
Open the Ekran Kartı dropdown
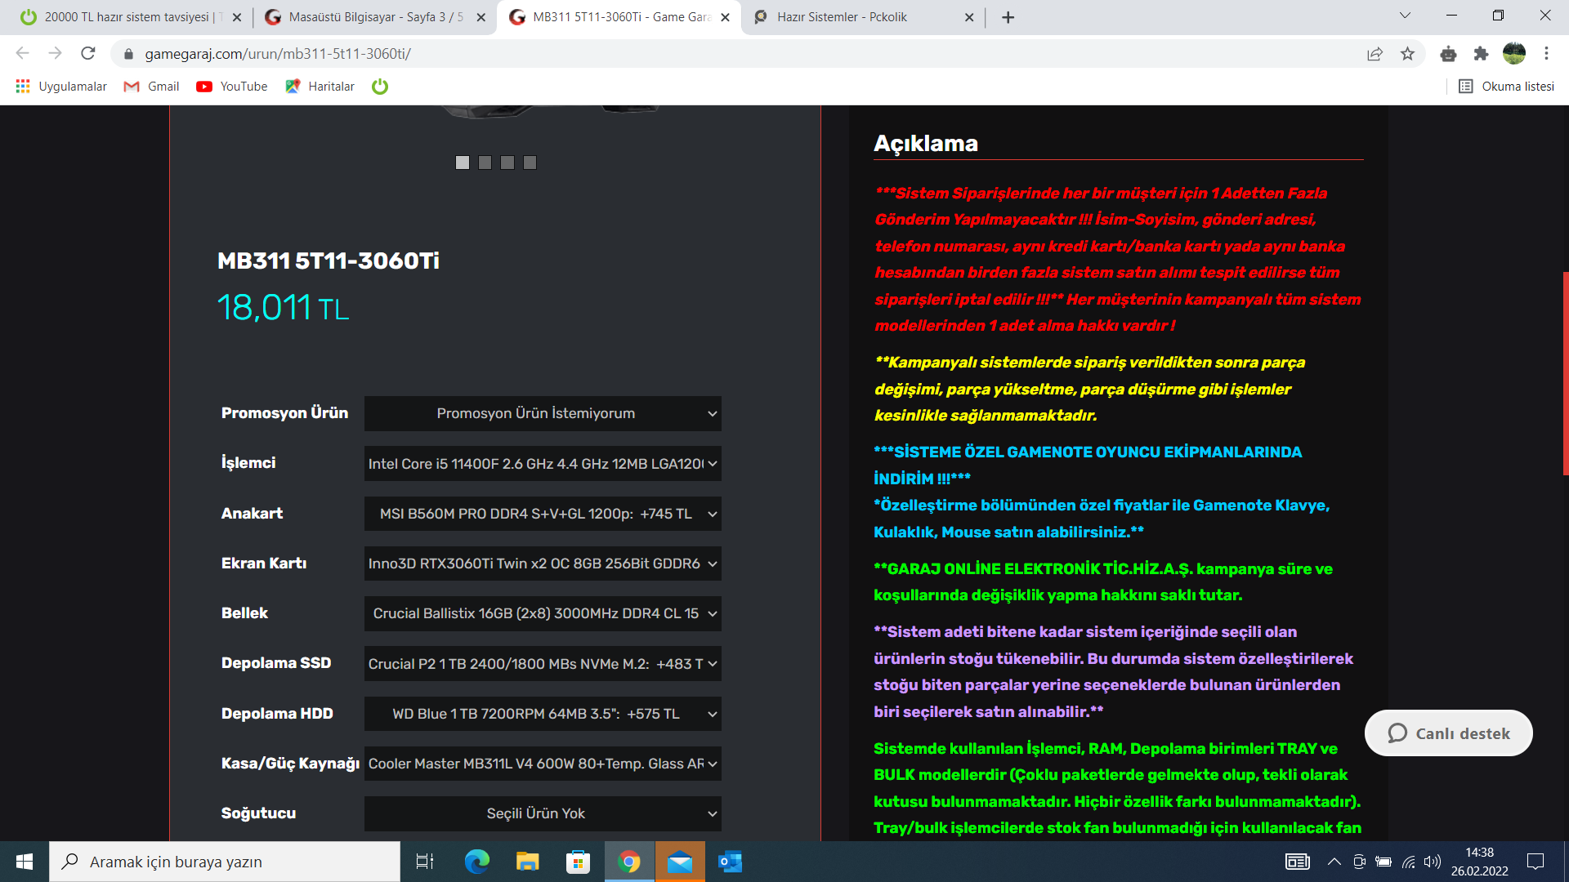[543, 563]
